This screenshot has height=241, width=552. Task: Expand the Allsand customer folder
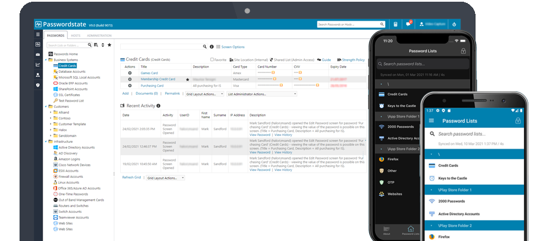click(51, 112)
